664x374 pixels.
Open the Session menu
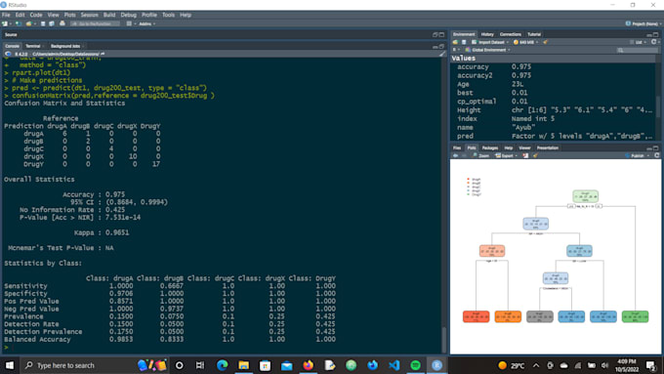click(90, 15)
